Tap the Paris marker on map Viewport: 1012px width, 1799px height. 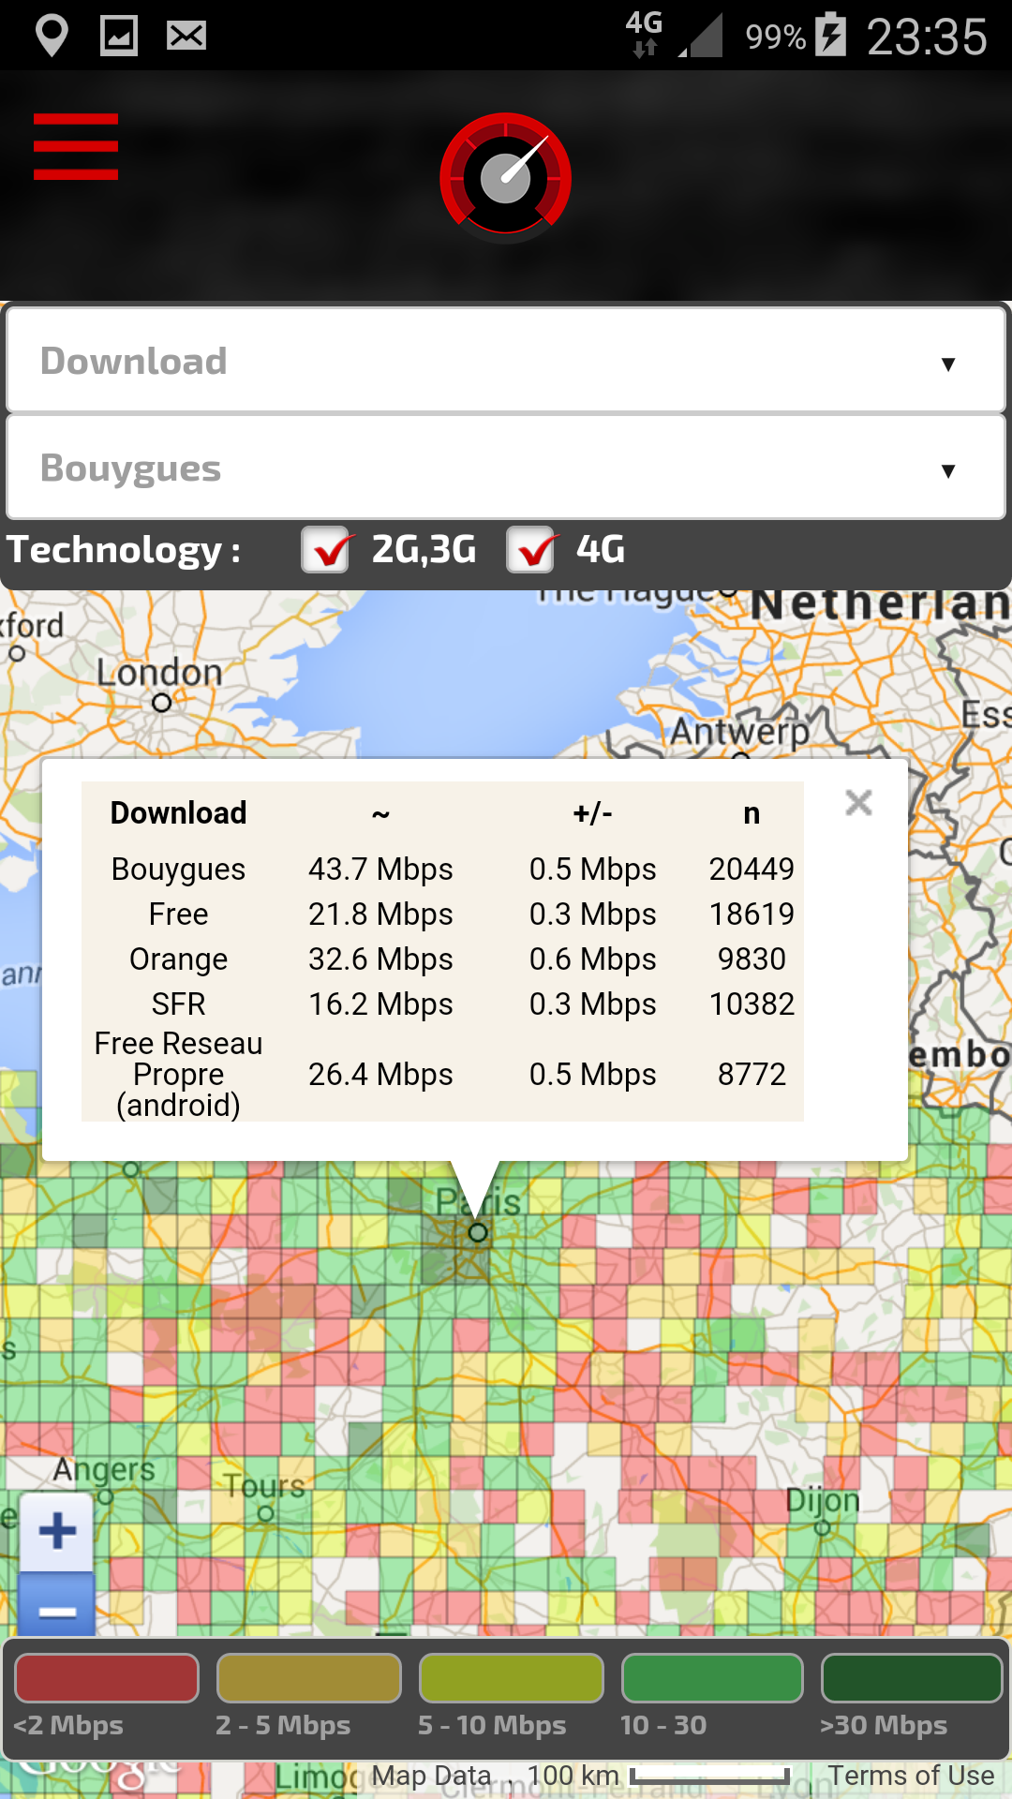coord(478,1232)
